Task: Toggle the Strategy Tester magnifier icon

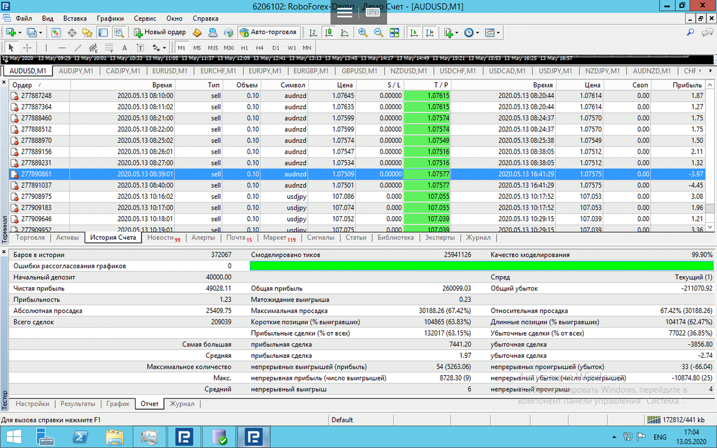Action: click(119, 32)
